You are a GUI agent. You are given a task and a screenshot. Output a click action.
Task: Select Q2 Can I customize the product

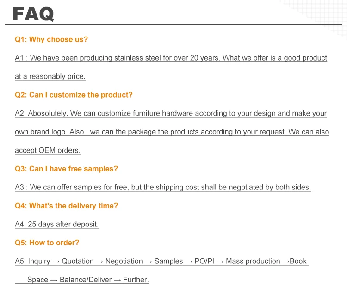(74, 95)
